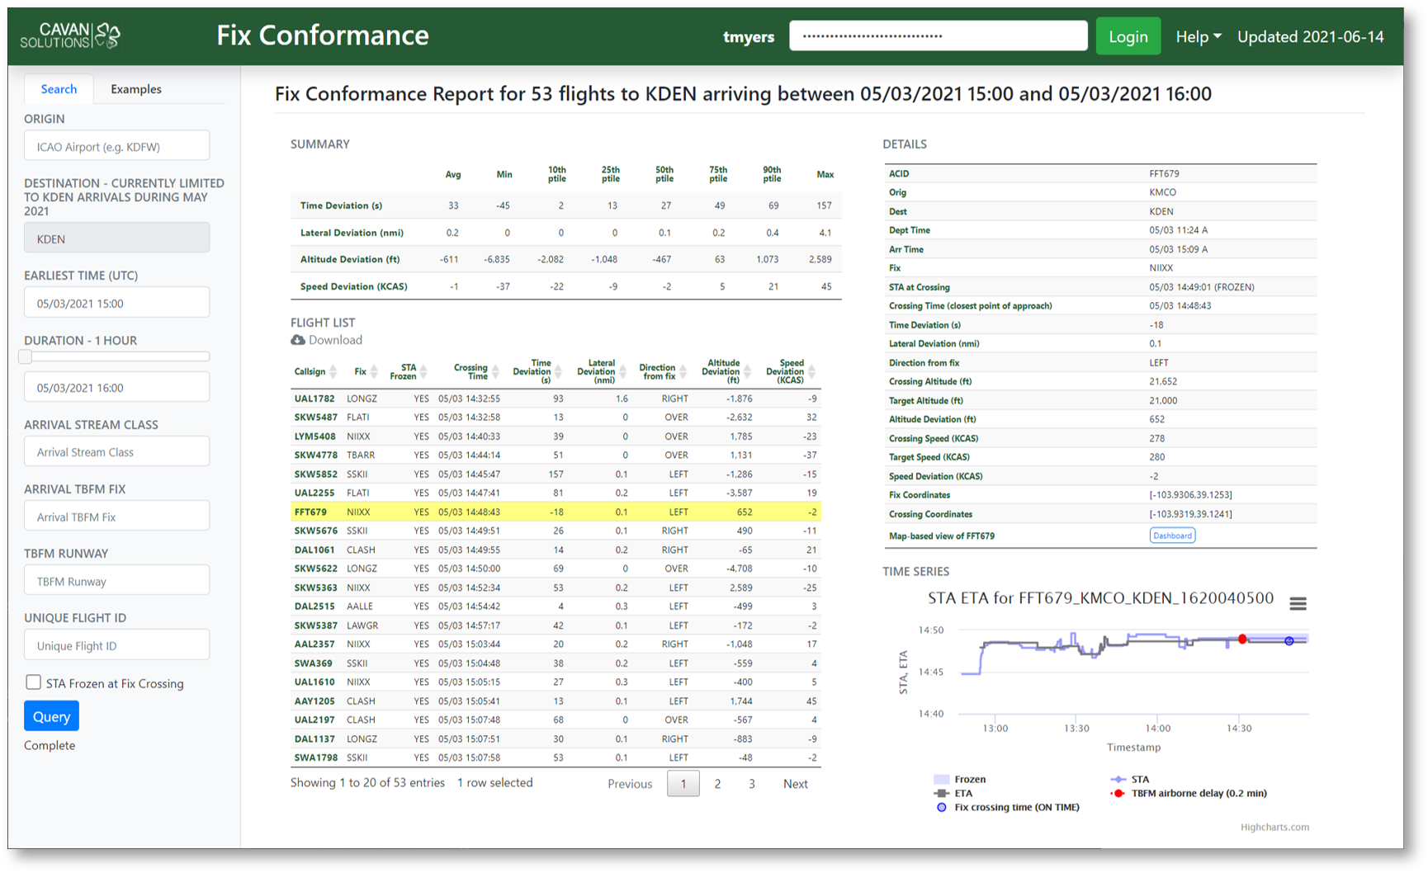
Task: Toggle ETA series in chart legend
Action: 962,793
